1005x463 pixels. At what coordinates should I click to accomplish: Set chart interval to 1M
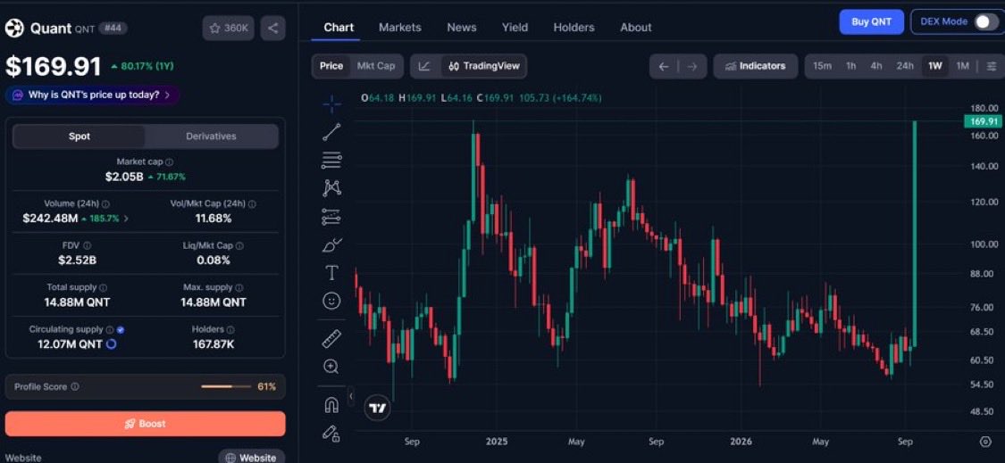[x=962, y=66]
